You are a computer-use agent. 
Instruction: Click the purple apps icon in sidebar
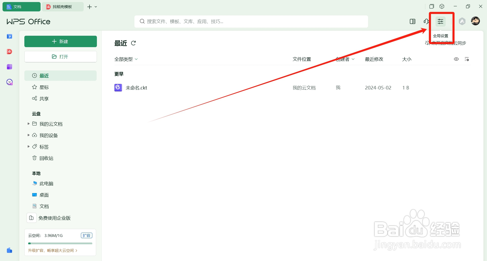9,67
